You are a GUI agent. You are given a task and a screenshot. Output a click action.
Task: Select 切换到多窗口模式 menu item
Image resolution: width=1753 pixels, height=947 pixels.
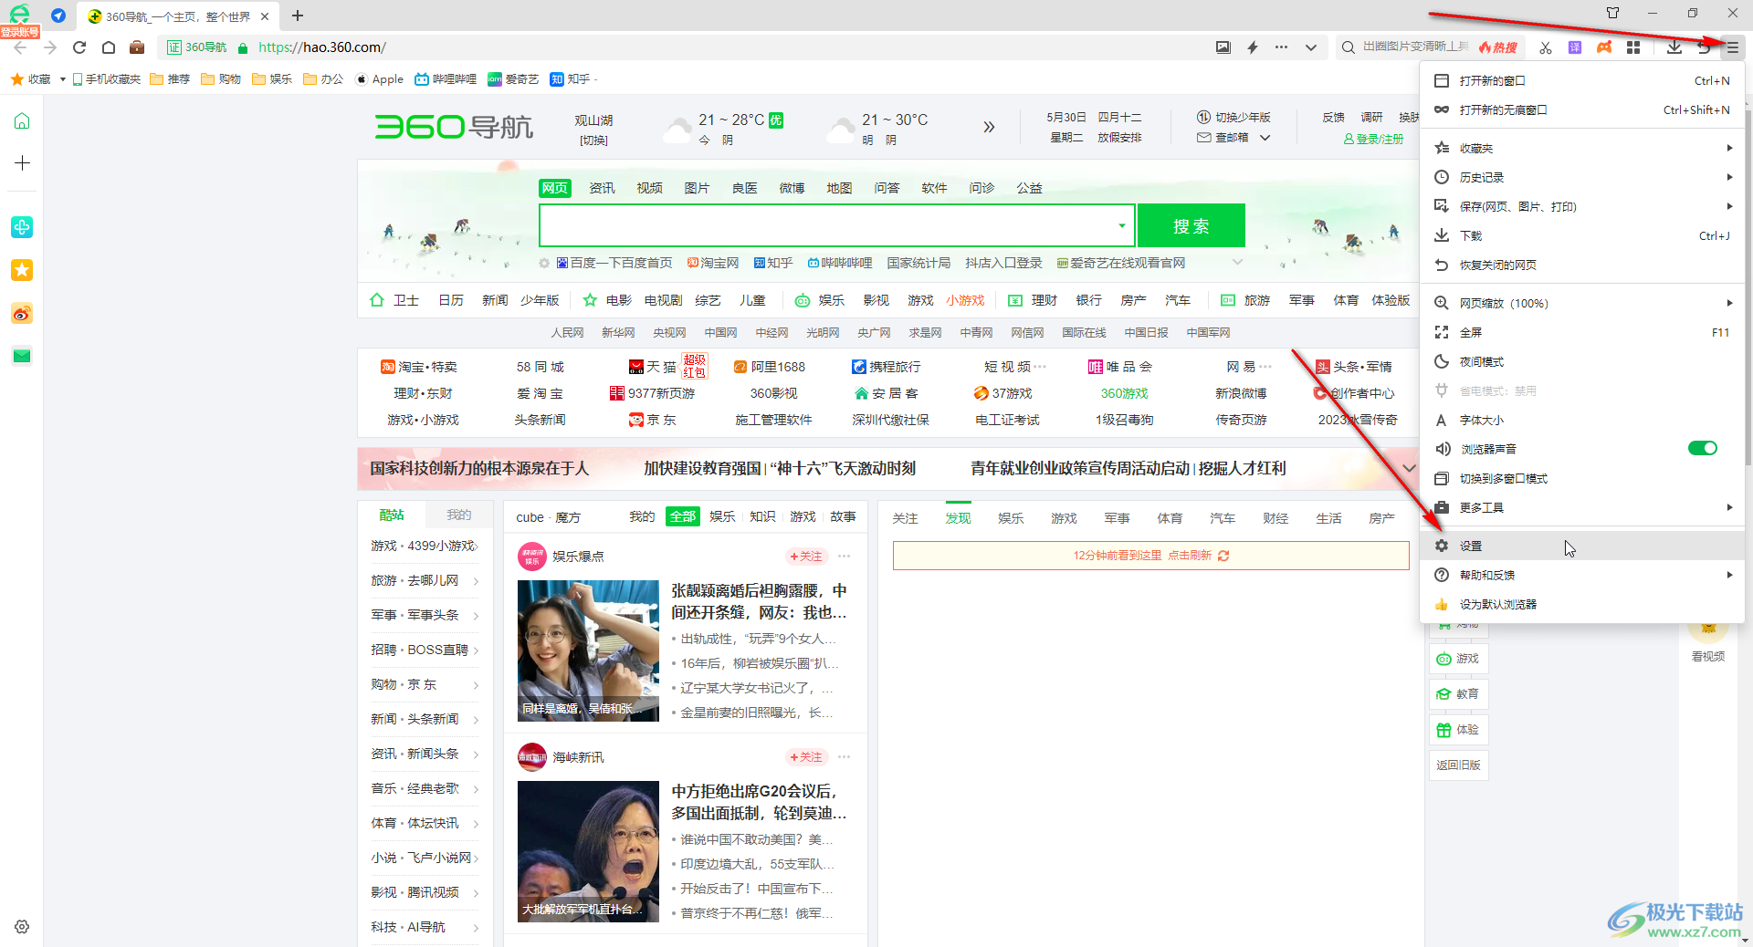1583,478
